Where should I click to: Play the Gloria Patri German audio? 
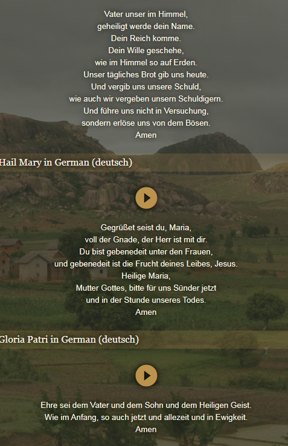click(x=146, y=375)
